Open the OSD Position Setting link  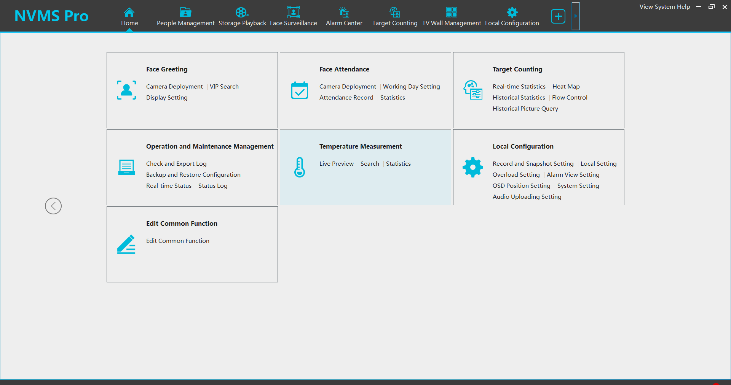point(521,186)
